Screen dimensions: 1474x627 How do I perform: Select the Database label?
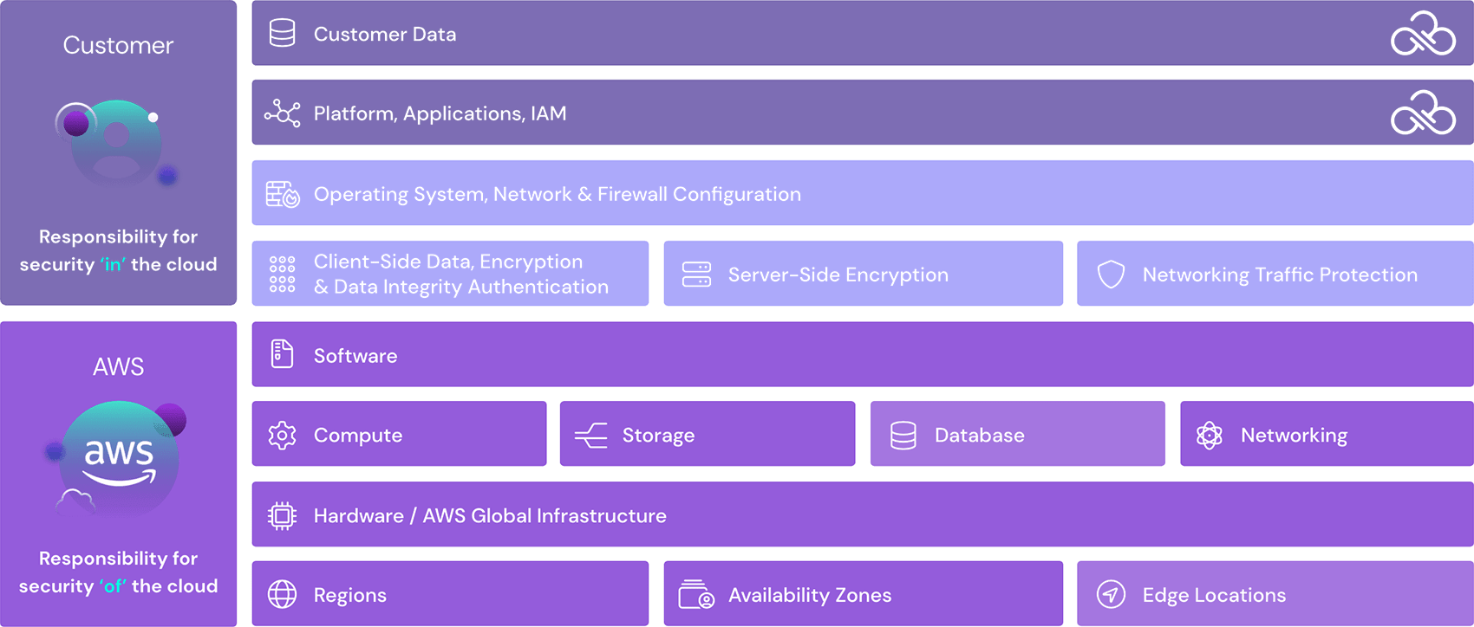coord(980,435)
